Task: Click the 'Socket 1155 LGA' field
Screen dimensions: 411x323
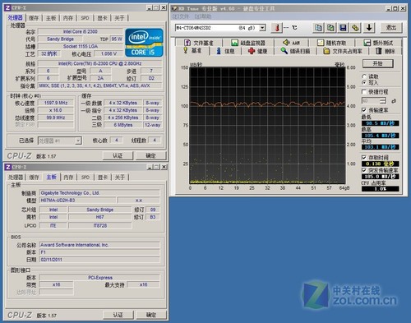Action: (x=81, y=46)
